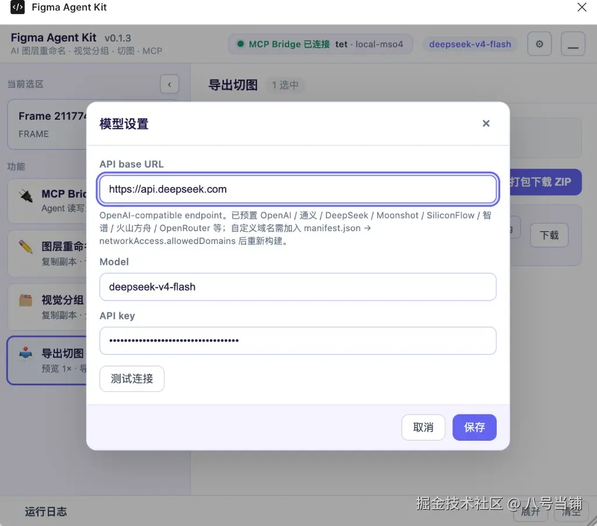Viewport: 597px width, 526px height.
Task: Click the deepseek-v4-flash model badge in header
Action: [x=470, y=44]
